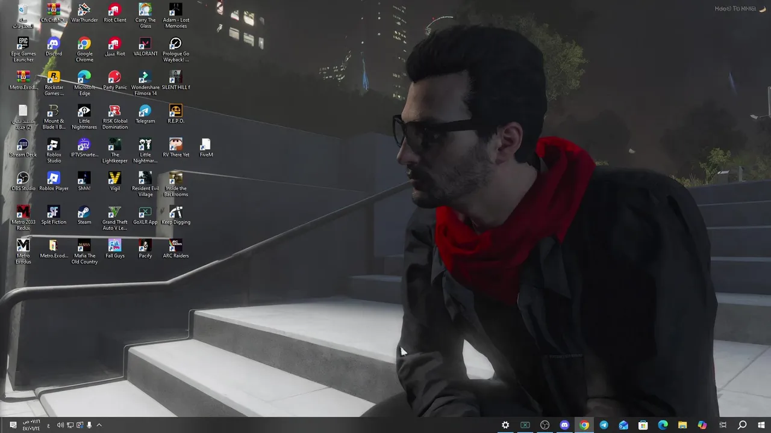
Task: Open GoXLR App desktop icon
Action: [x=145, y=215]
